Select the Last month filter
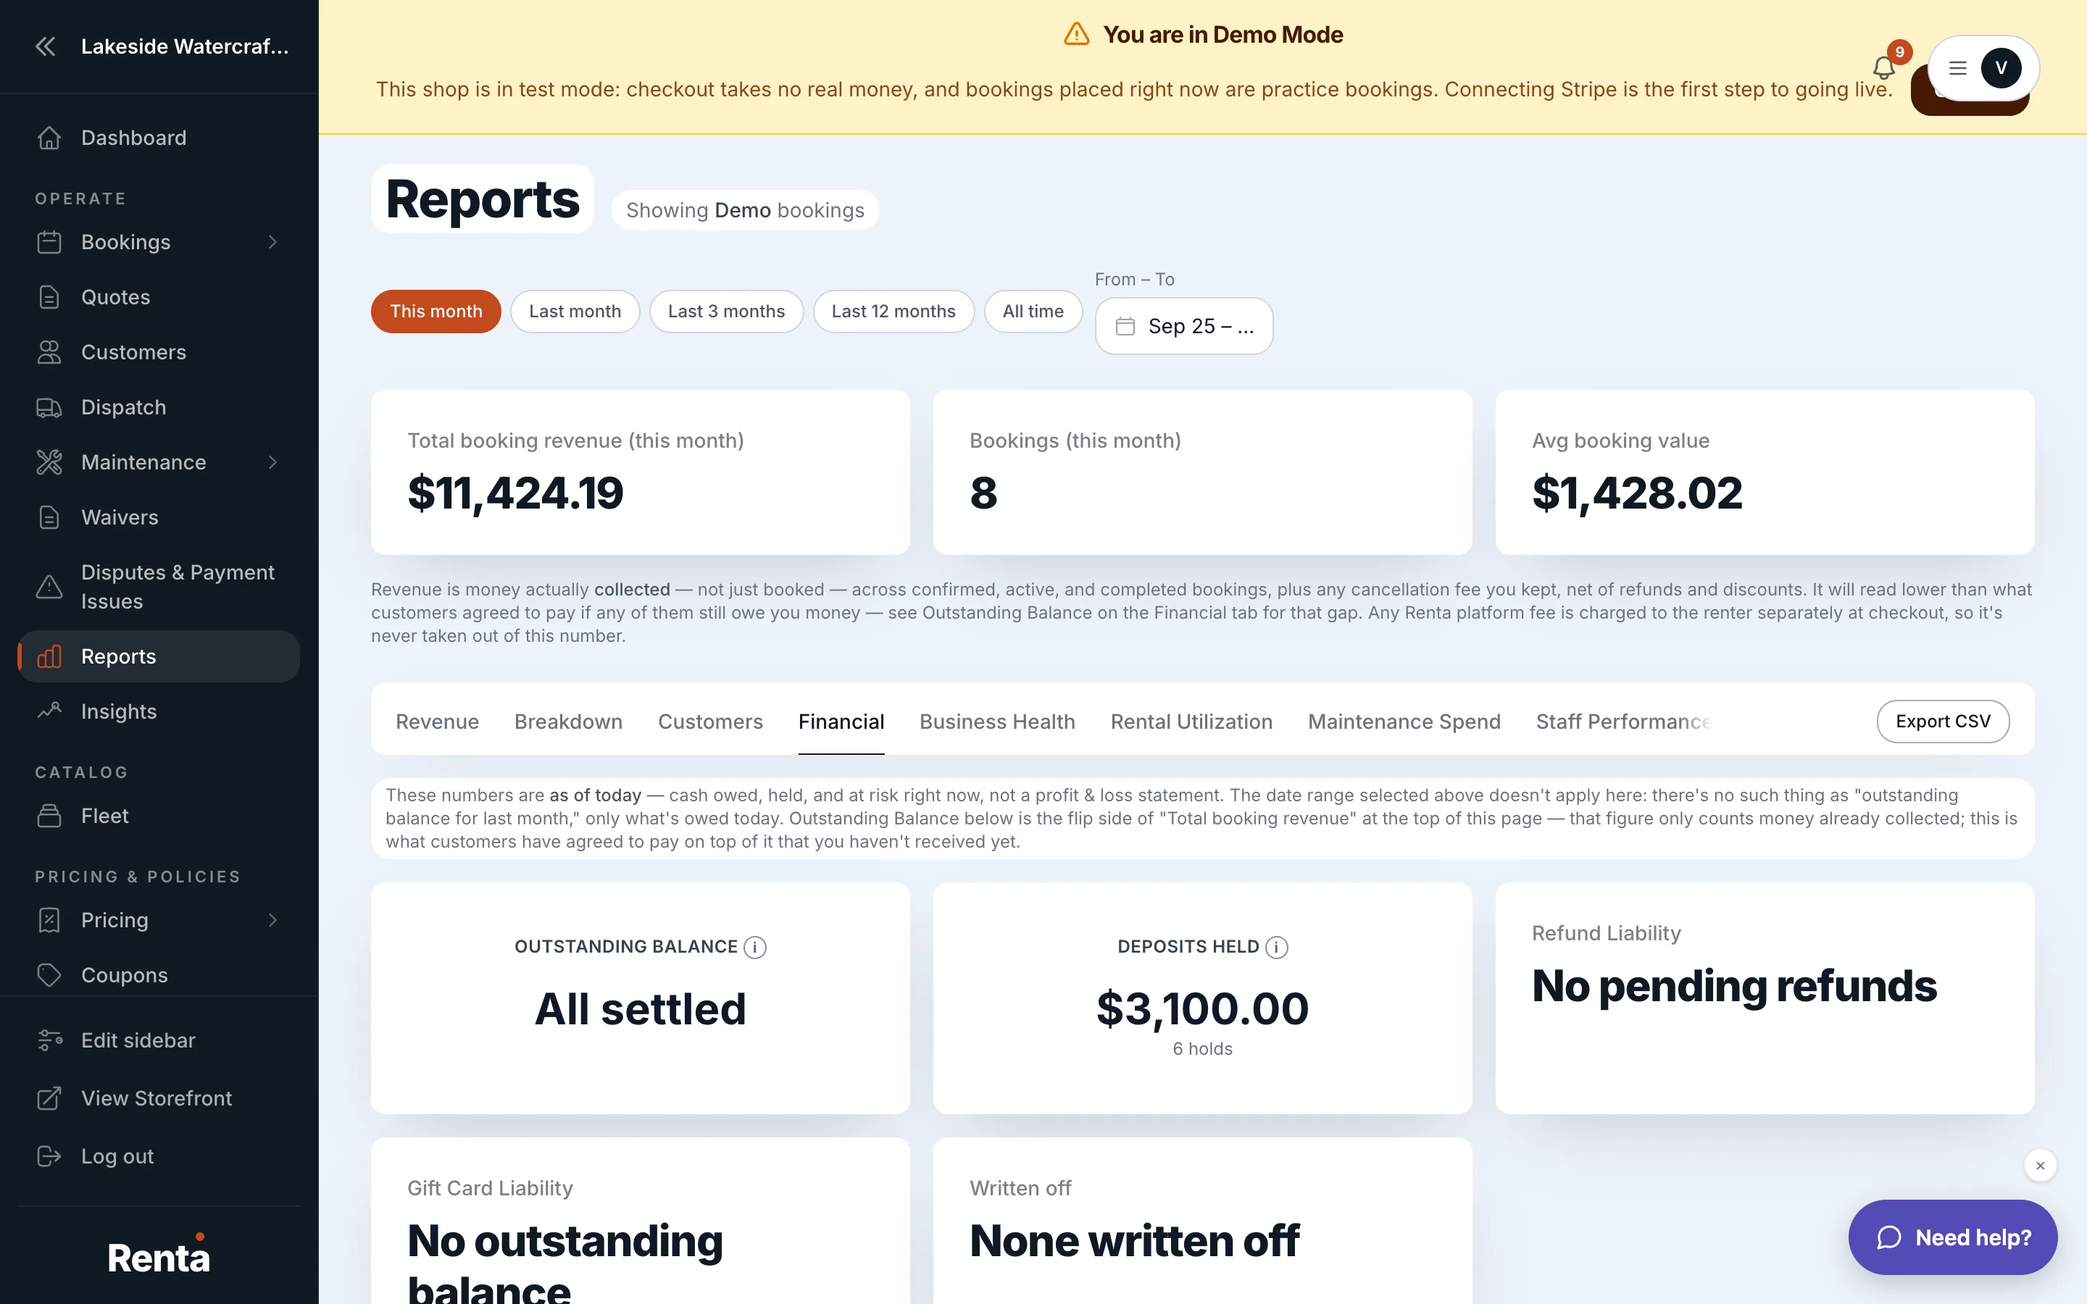Image resolution: width=2087 pixels, height=1304 pixels. [575, 312]
